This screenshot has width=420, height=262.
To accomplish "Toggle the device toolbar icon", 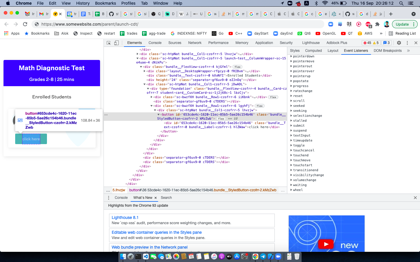I will (116, 43).
